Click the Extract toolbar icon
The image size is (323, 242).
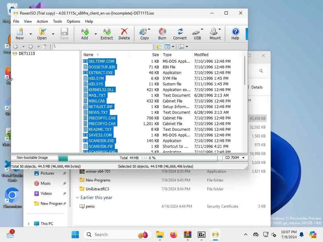coord(107,34)
